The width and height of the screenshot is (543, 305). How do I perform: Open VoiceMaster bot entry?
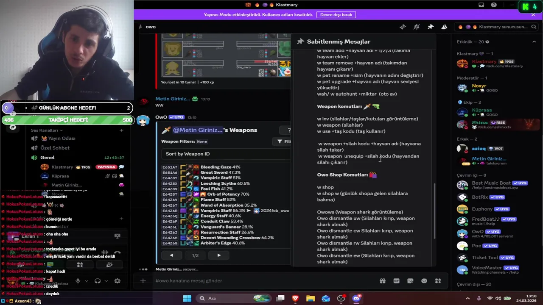click(496, 270)
